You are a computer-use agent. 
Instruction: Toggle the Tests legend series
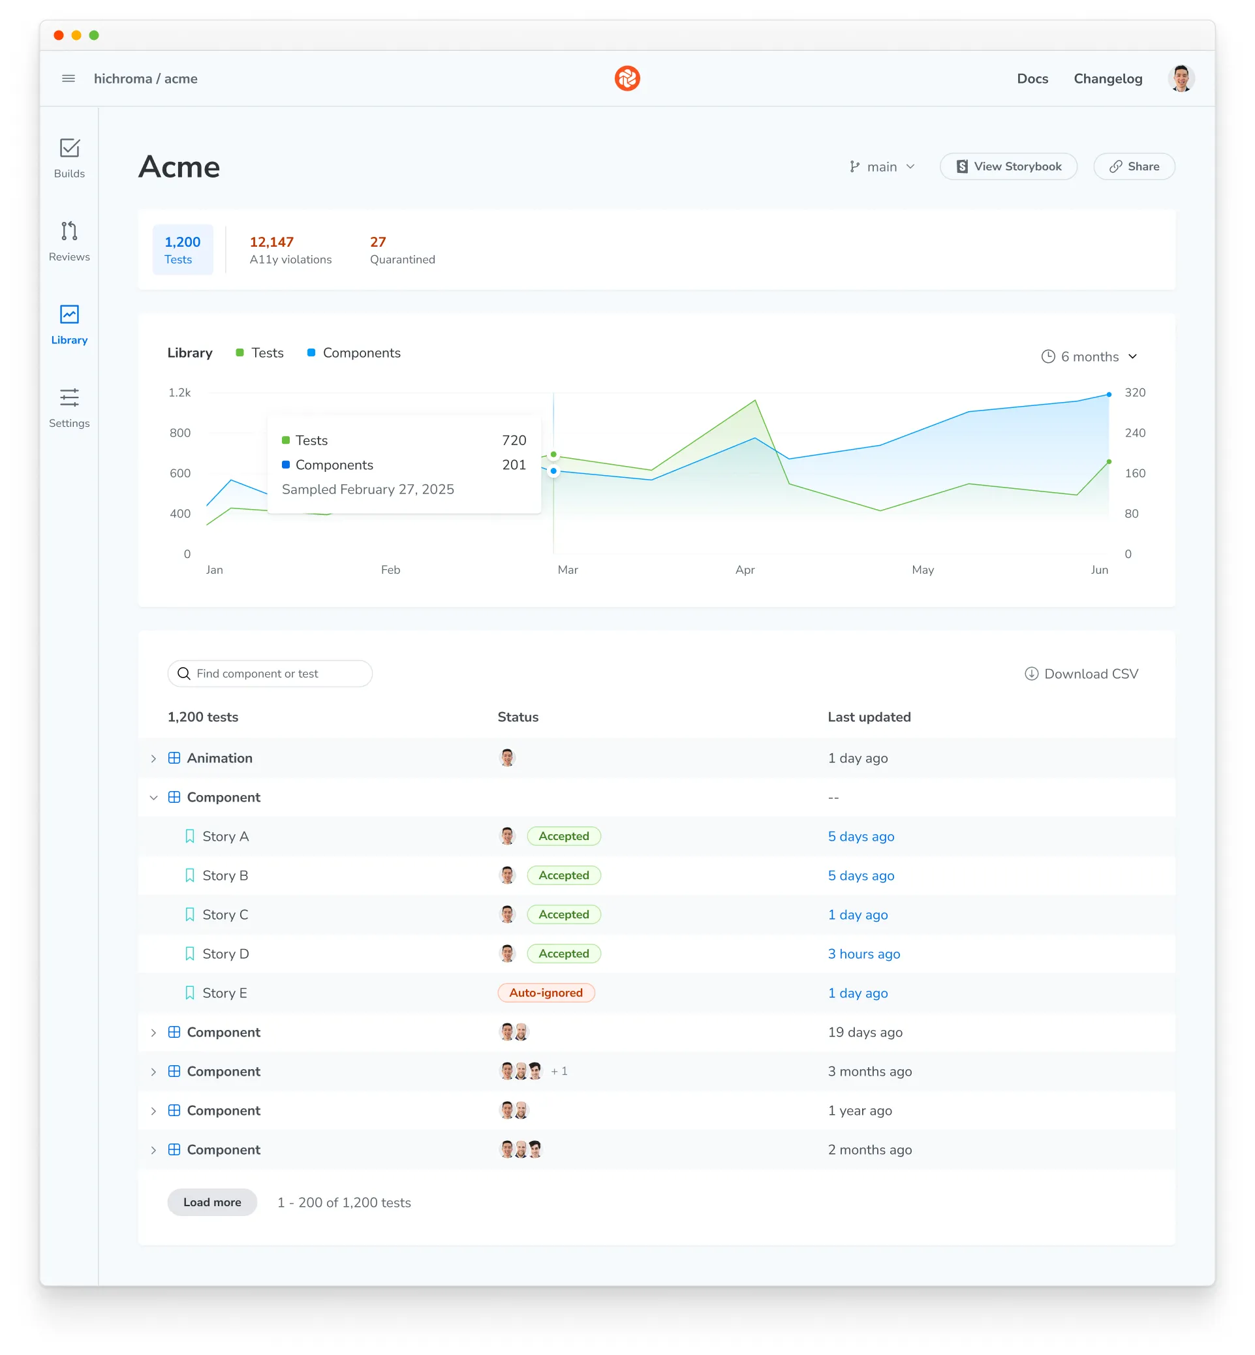click(260, 352)
